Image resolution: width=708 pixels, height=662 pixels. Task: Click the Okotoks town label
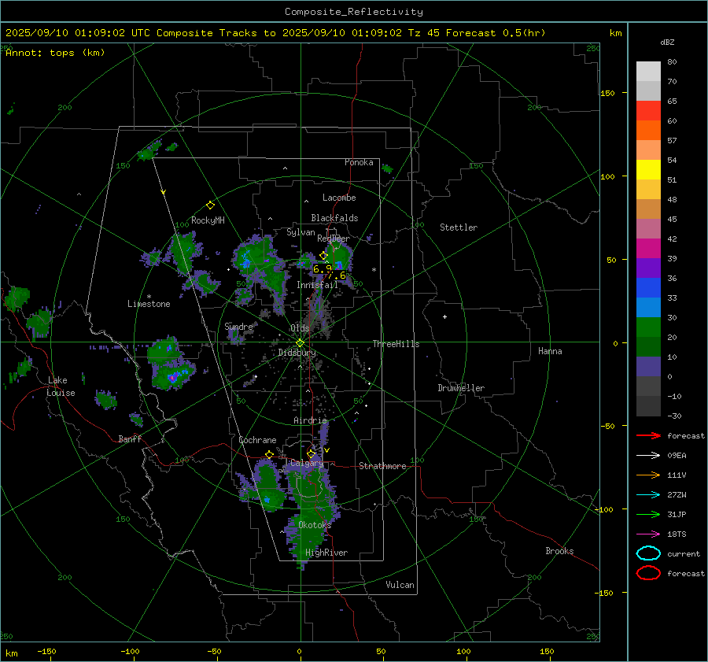point(315,525)
